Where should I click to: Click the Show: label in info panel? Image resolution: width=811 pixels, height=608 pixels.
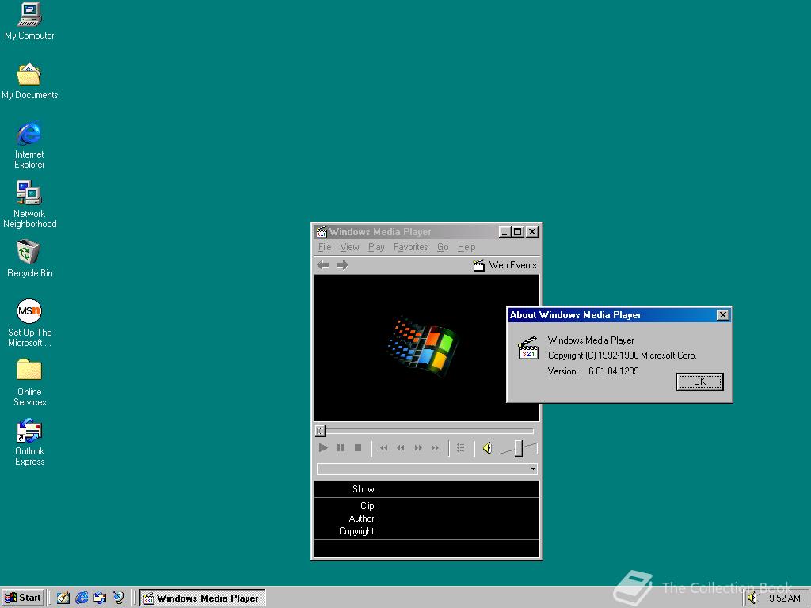364,489
